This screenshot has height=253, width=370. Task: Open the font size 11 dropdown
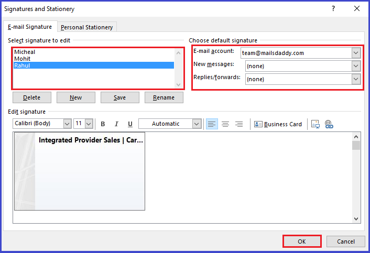pos(89,124)
